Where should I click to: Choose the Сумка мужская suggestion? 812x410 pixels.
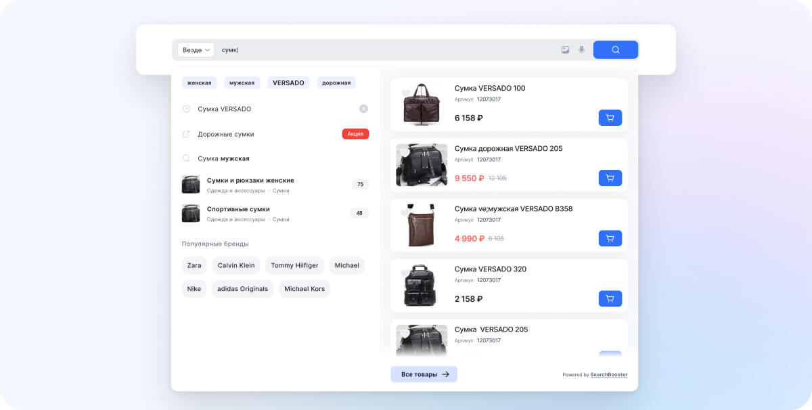click(223, 158)
